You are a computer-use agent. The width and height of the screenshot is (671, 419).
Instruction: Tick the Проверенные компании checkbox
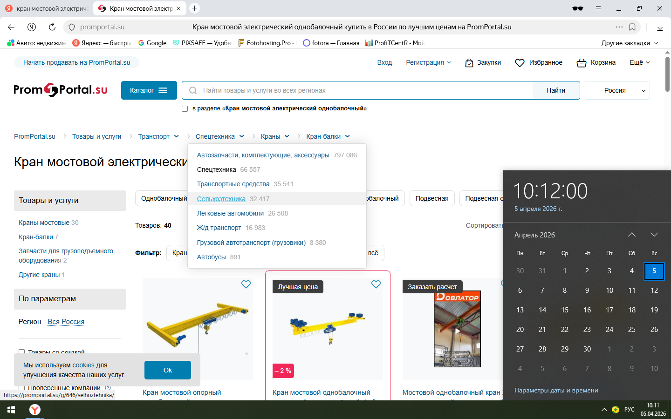coord(21,388)
